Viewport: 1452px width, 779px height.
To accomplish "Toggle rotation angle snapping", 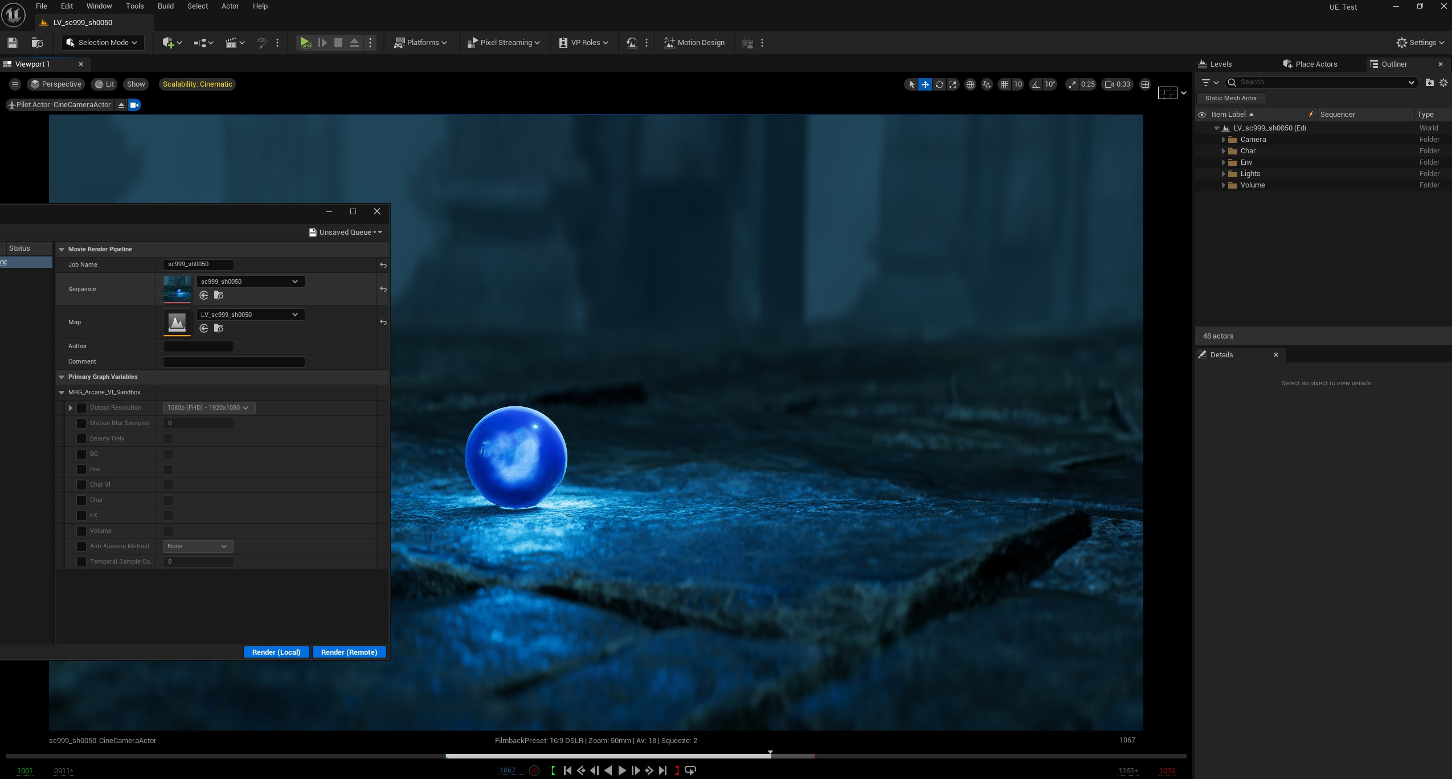I will click(1036, 84).
